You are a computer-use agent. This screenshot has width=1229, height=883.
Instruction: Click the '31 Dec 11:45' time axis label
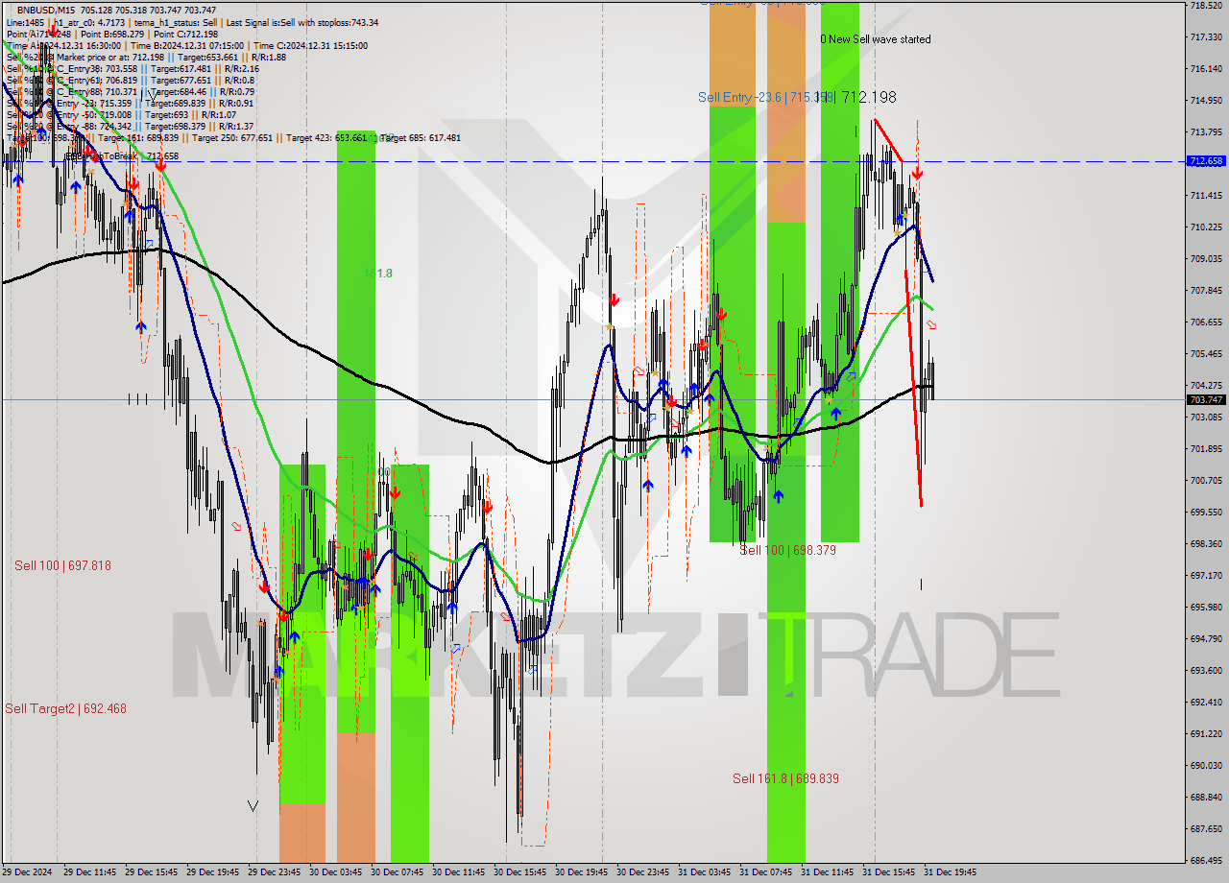828,872
